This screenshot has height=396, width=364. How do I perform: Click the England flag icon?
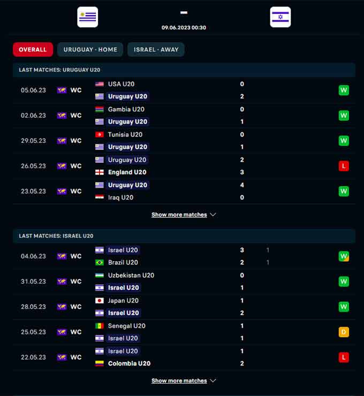tap(100, 172)
